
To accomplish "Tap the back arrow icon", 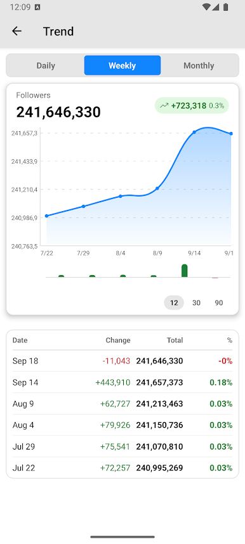I will pos(17,31).
